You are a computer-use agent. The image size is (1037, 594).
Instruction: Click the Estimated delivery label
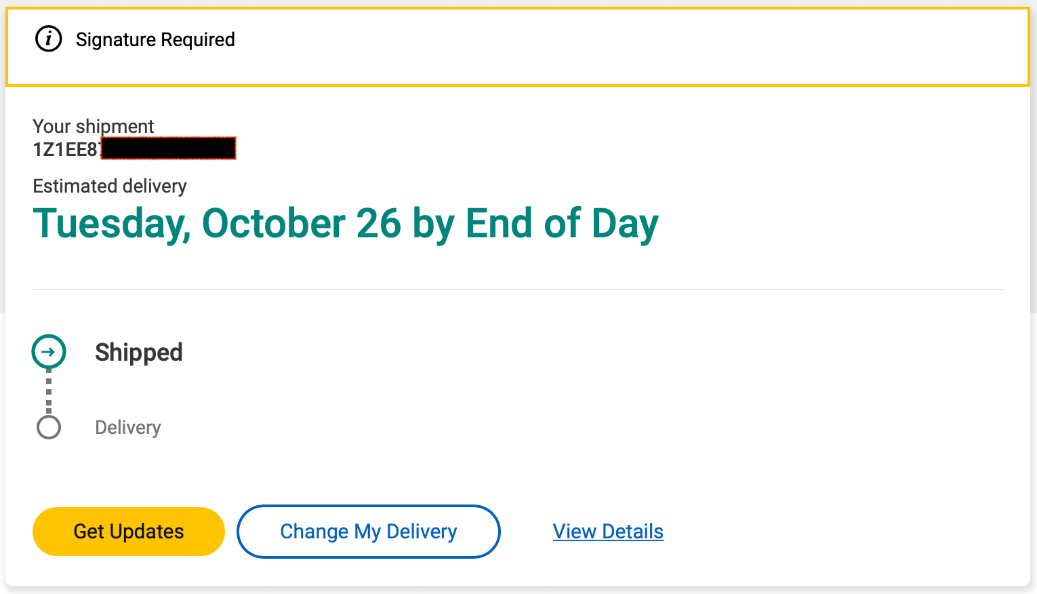[x=110, y=186]
